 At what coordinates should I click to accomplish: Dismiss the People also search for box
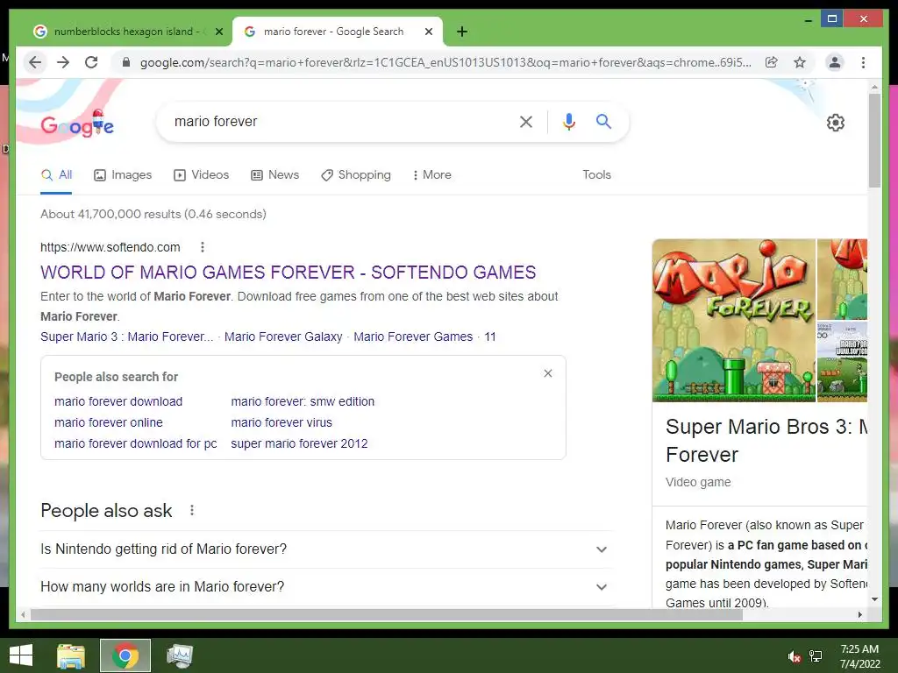(548, 373)
